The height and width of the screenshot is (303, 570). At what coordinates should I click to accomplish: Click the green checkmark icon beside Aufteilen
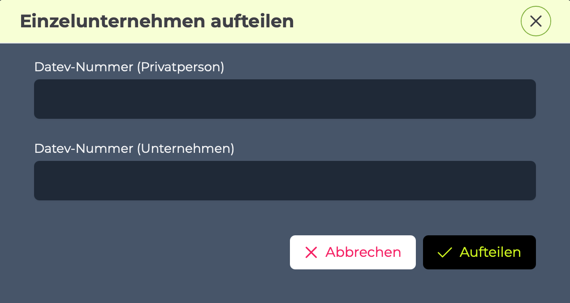pyautogui.click(x=445, y=253)
